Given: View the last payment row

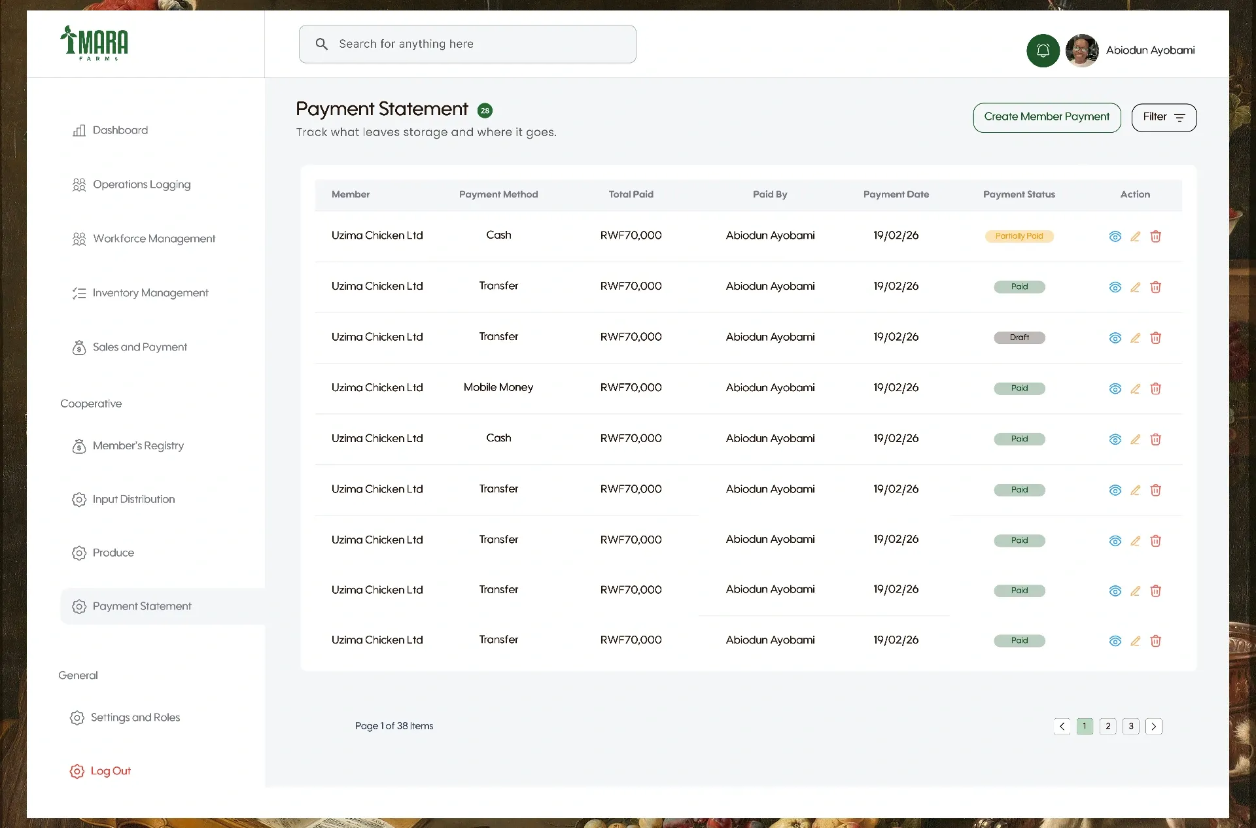Looking at the screenshot, I should (x=1115, y=641).
